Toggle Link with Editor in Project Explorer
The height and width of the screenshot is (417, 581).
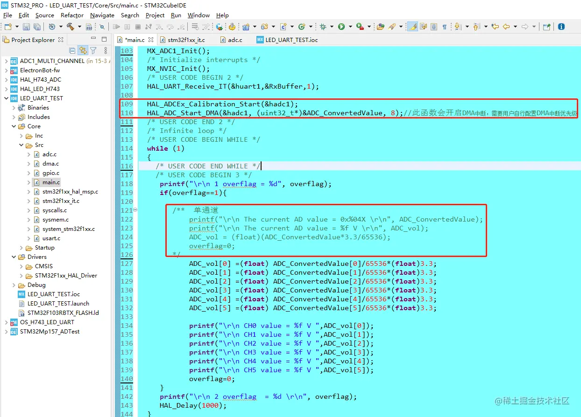[83, 50]
